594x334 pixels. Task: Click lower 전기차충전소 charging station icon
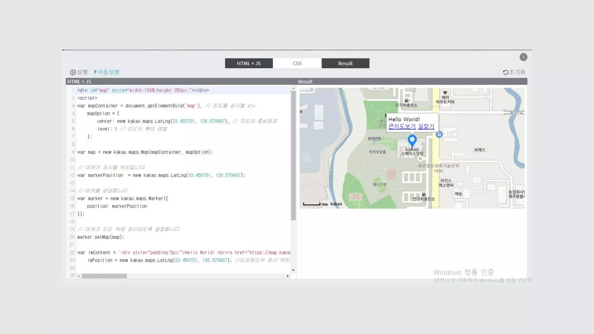coord(424,194)
